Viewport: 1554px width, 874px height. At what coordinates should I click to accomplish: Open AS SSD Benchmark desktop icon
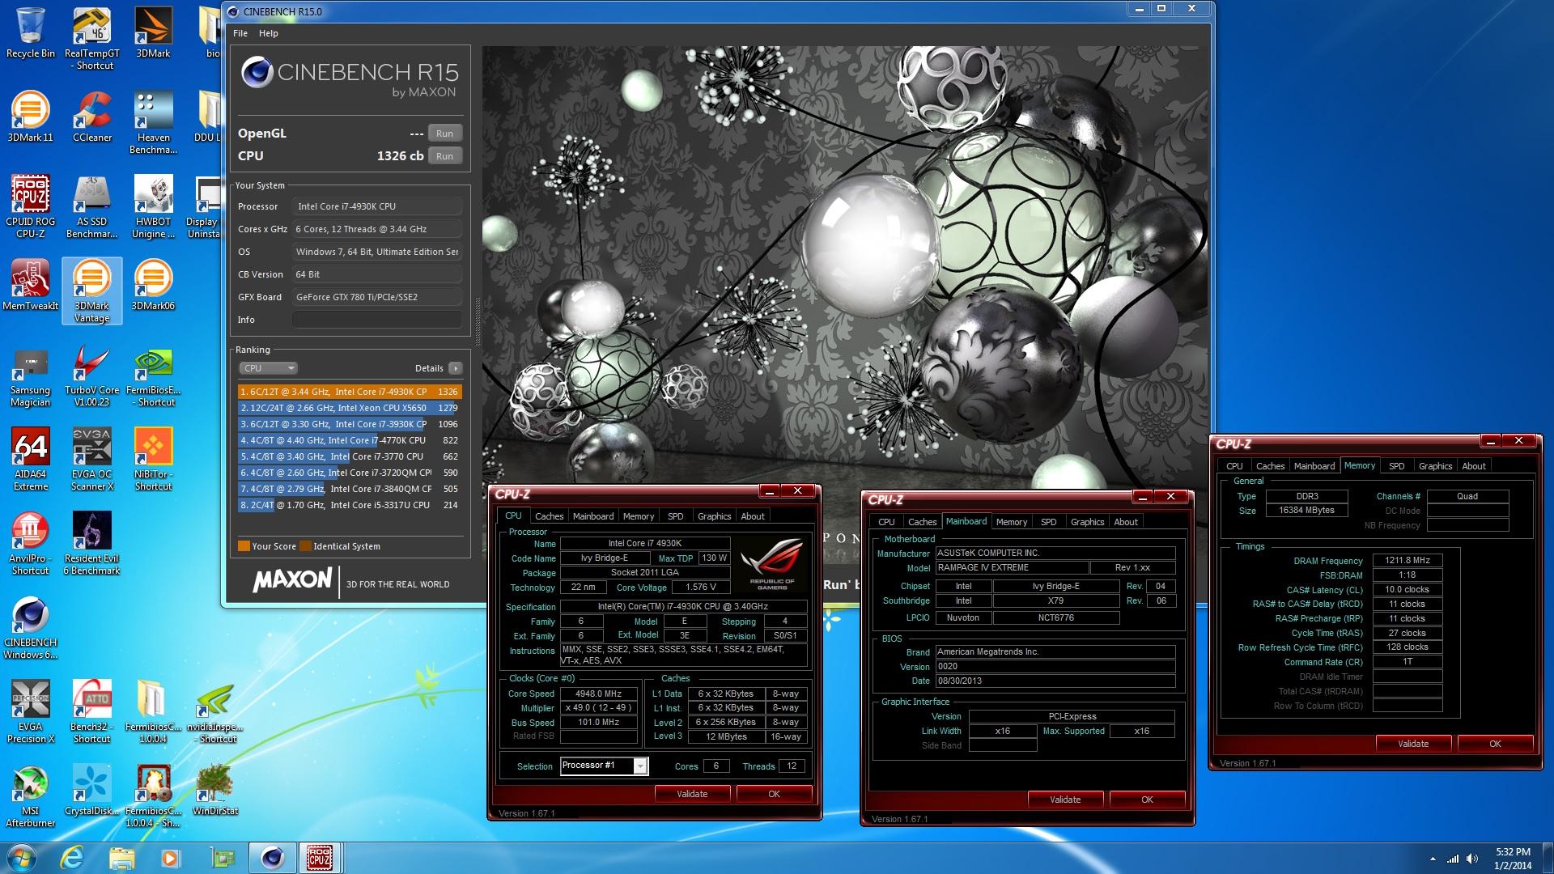(x=91, y=206)
